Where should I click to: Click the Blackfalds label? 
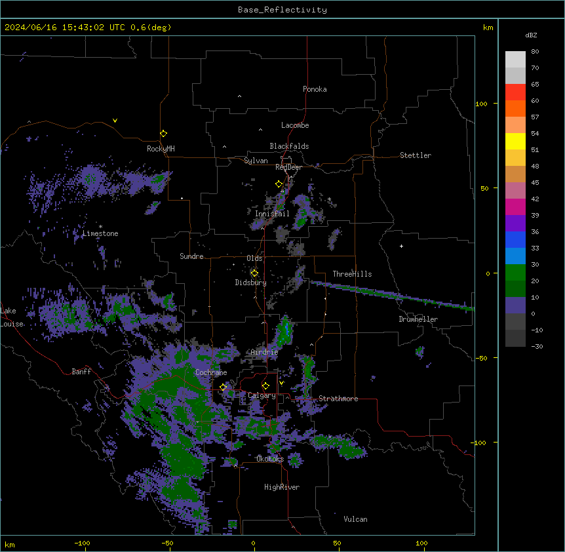click(289, 146)
